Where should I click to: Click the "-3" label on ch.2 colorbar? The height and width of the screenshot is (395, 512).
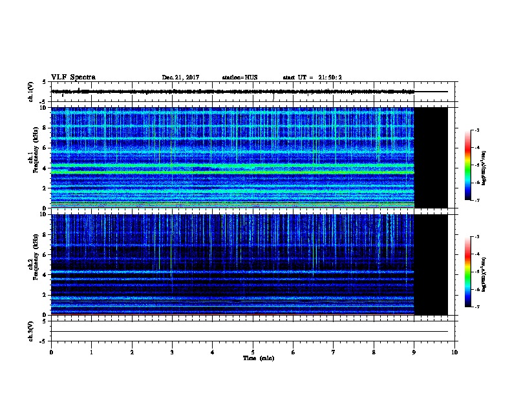click(x=477, y=237)
